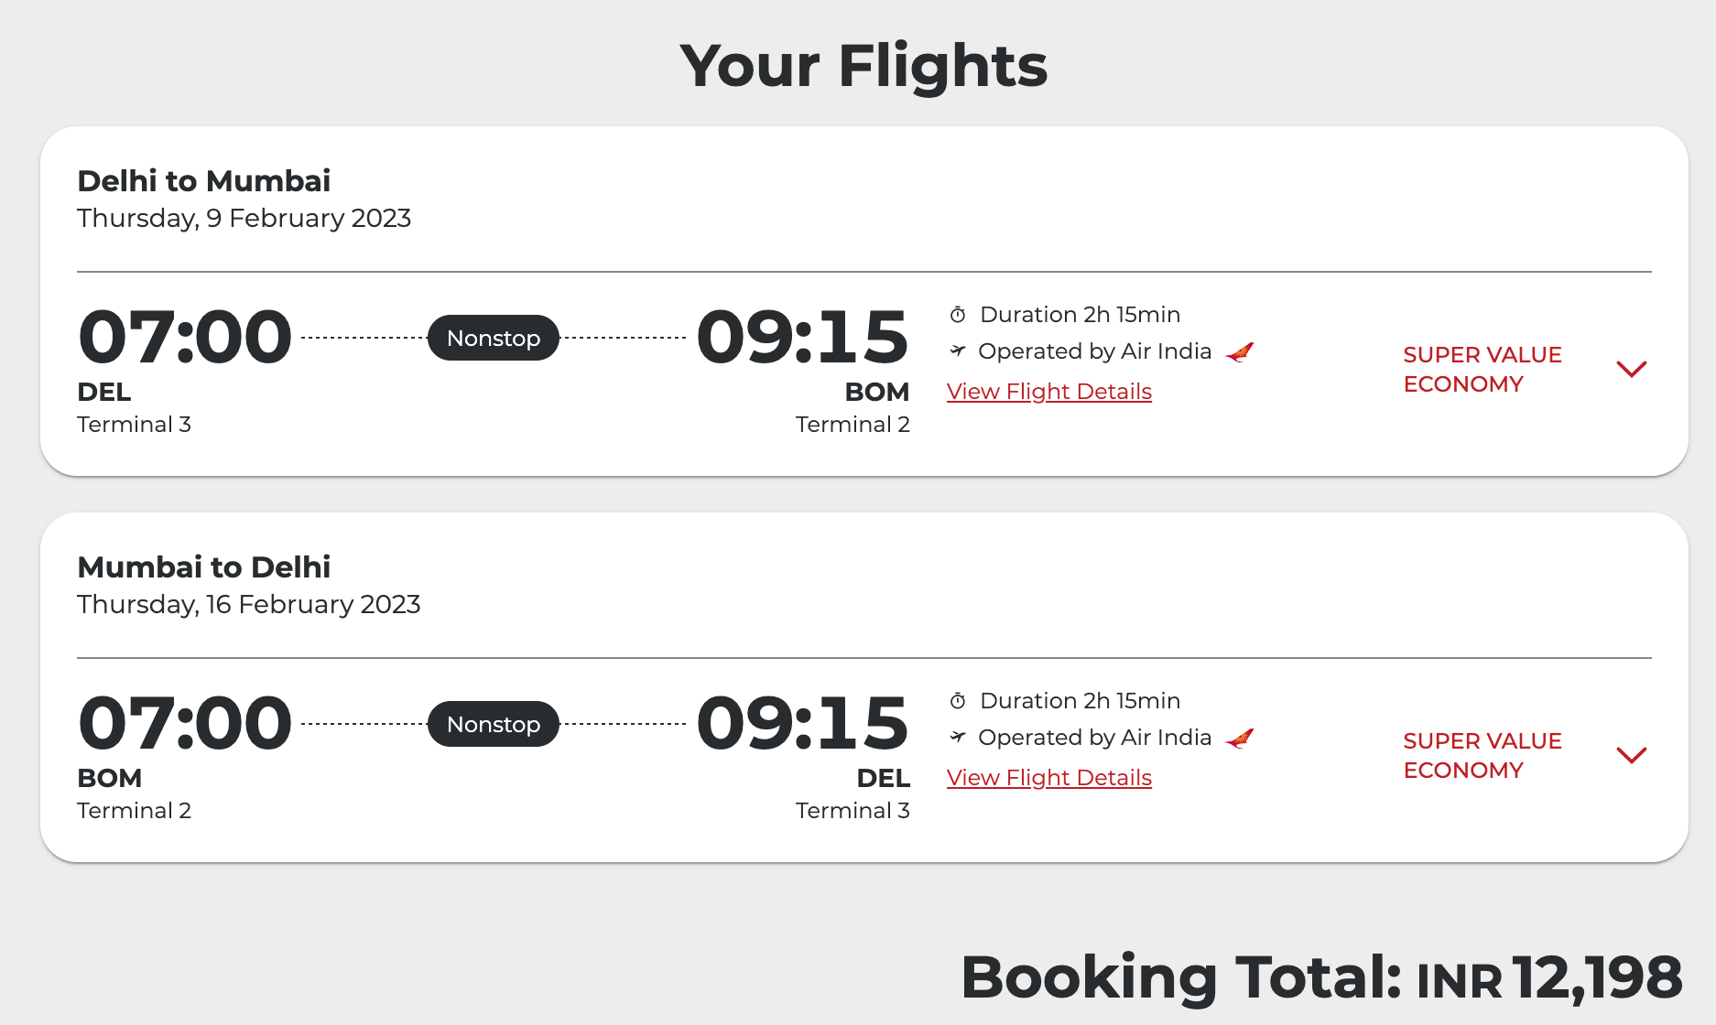Image resolution: width=1716 pixels, height=1025 pixels.
Task: Click the duration clock icon for Mumbai to Delhi
Action: point(957,700)
